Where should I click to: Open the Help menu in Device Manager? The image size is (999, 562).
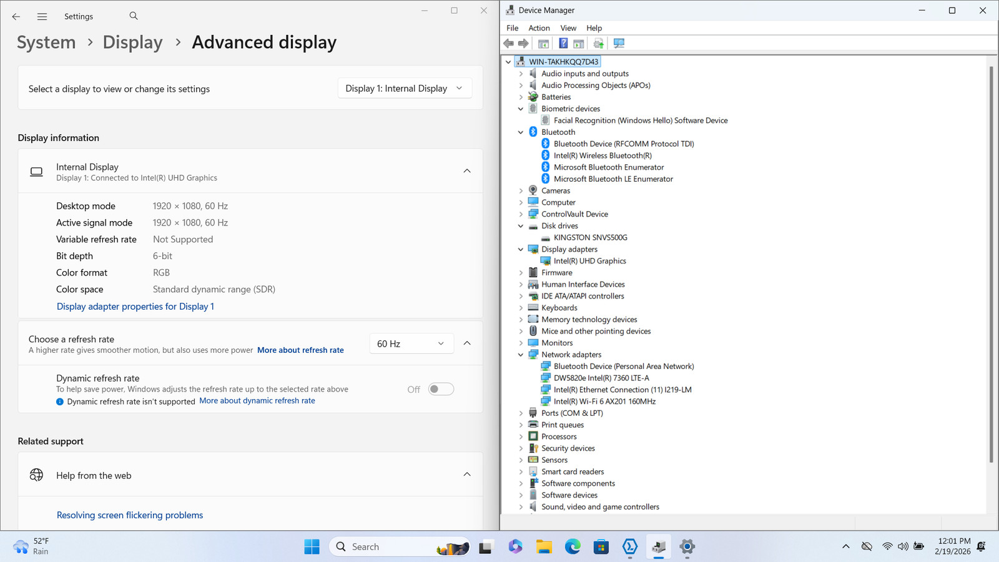pyautogui.click(x=594, y=28)
